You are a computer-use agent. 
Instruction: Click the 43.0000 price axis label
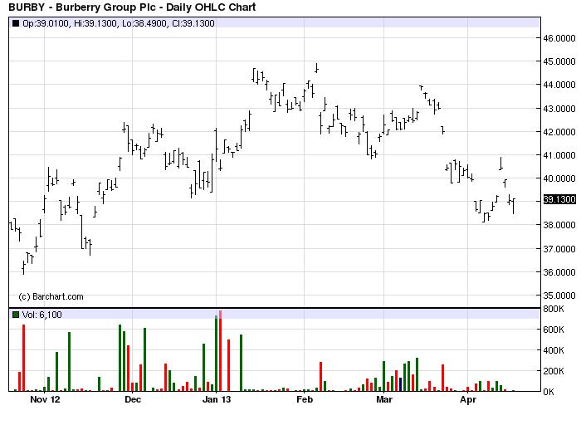coord(559,109)
